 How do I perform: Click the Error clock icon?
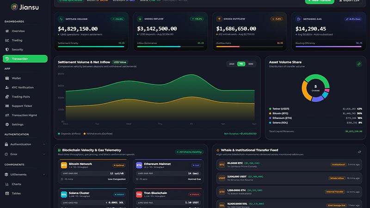click(x=6, y=154)
